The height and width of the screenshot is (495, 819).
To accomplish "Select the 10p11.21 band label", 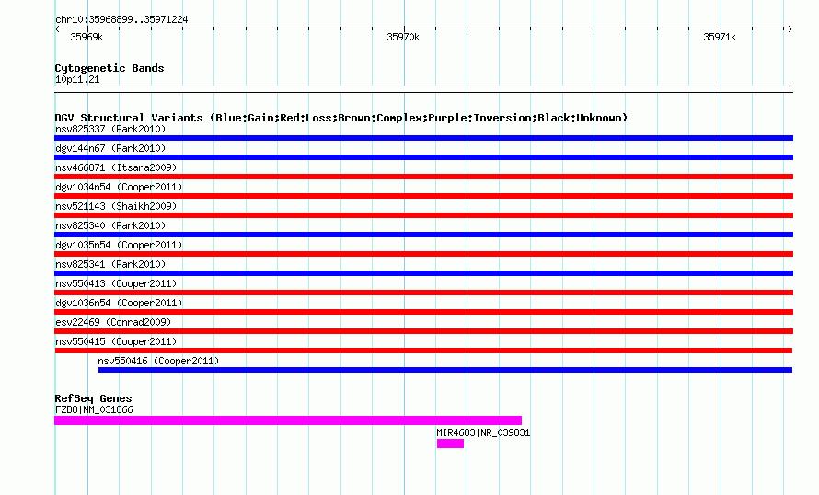I will pyautogui.click(x=76, y=79).
